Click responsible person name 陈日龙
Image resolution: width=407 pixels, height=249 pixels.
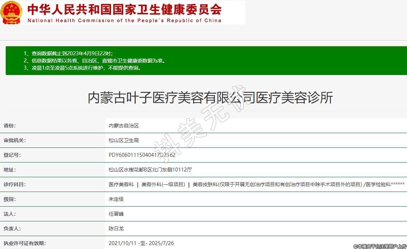[116, 229]
